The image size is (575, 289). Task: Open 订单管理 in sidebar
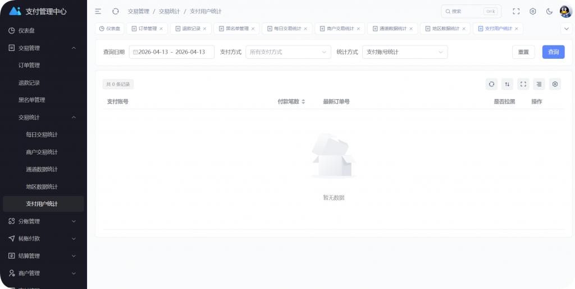[43, 66]
